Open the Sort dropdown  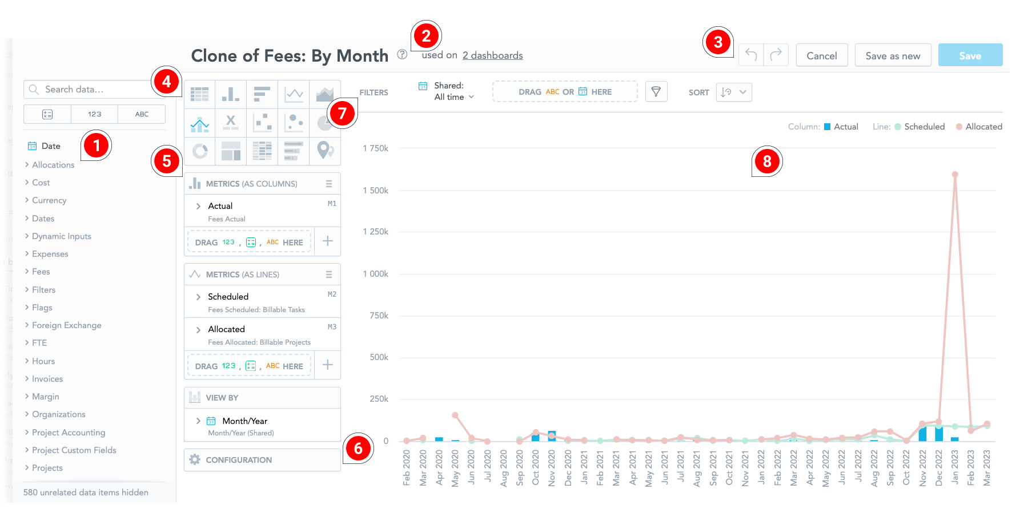click(x=734, y=92)
